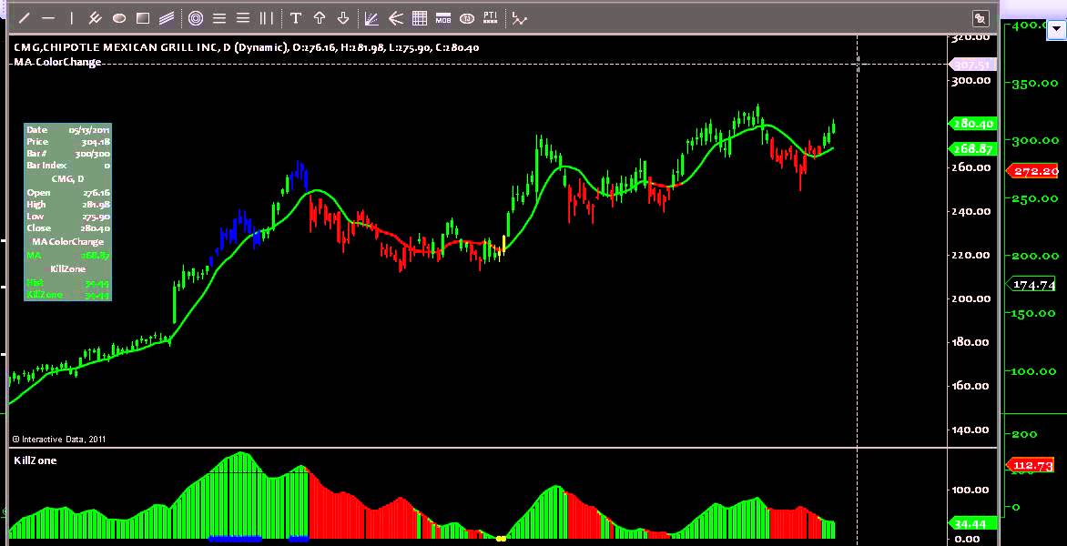This screenshot has width=1067, height=546.
Task: Select the PTI tool
Action: tap(491, 17)
